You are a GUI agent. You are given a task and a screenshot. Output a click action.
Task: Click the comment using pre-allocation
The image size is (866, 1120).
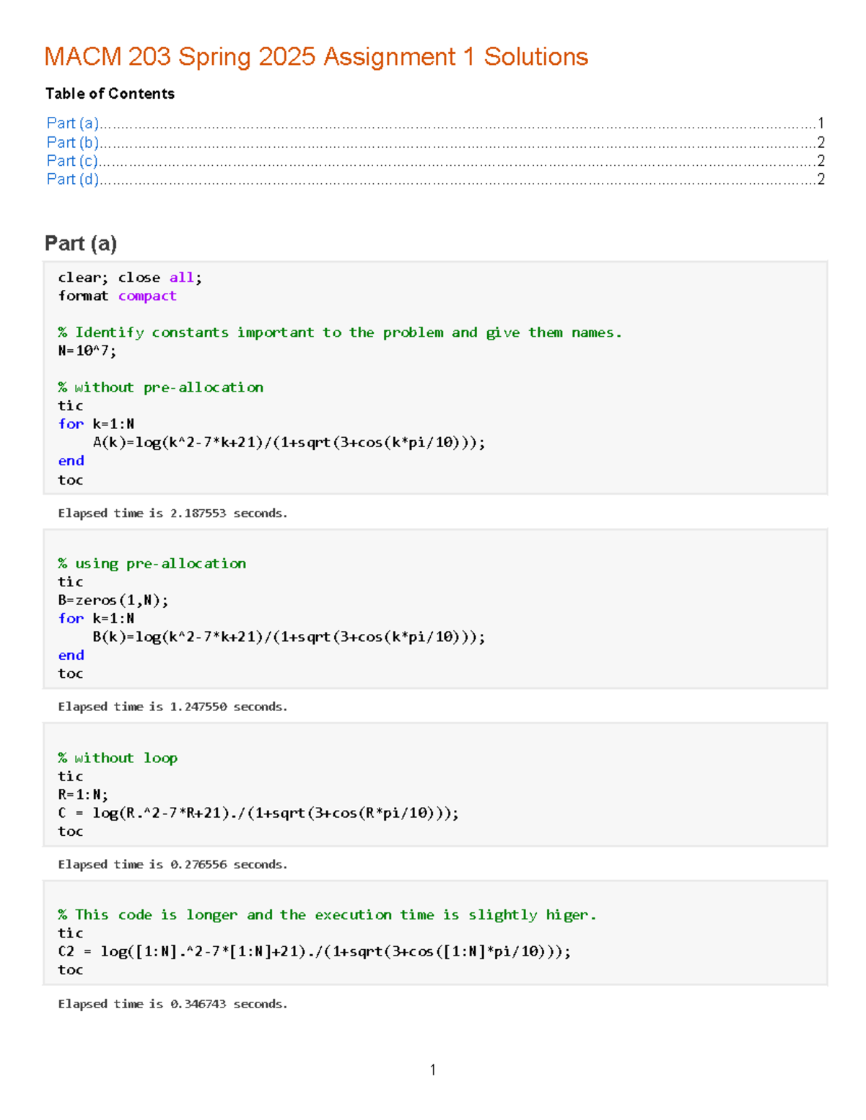coord(152,563)
